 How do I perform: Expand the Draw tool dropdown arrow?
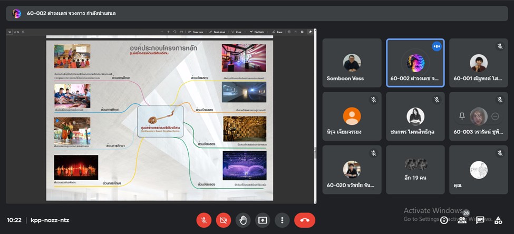[246, 32]
